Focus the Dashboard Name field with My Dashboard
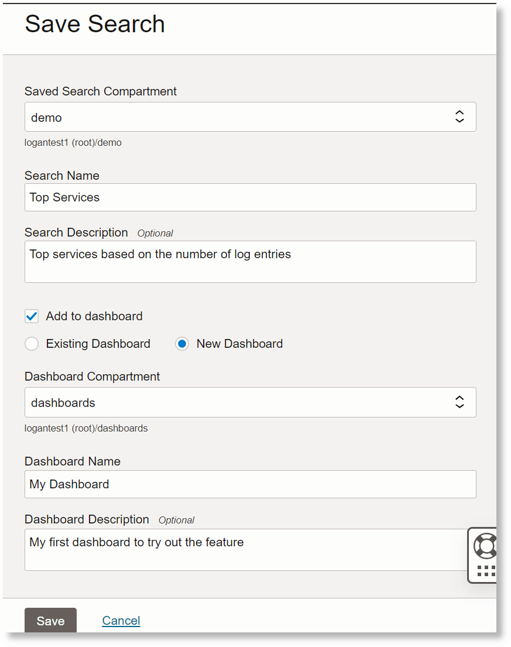The image size is (511, 647). click(x=250, y=484)
